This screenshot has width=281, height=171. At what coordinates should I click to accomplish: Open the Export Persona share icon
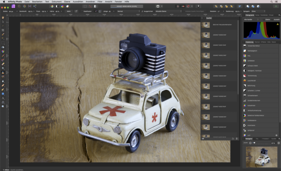[35, 6]
